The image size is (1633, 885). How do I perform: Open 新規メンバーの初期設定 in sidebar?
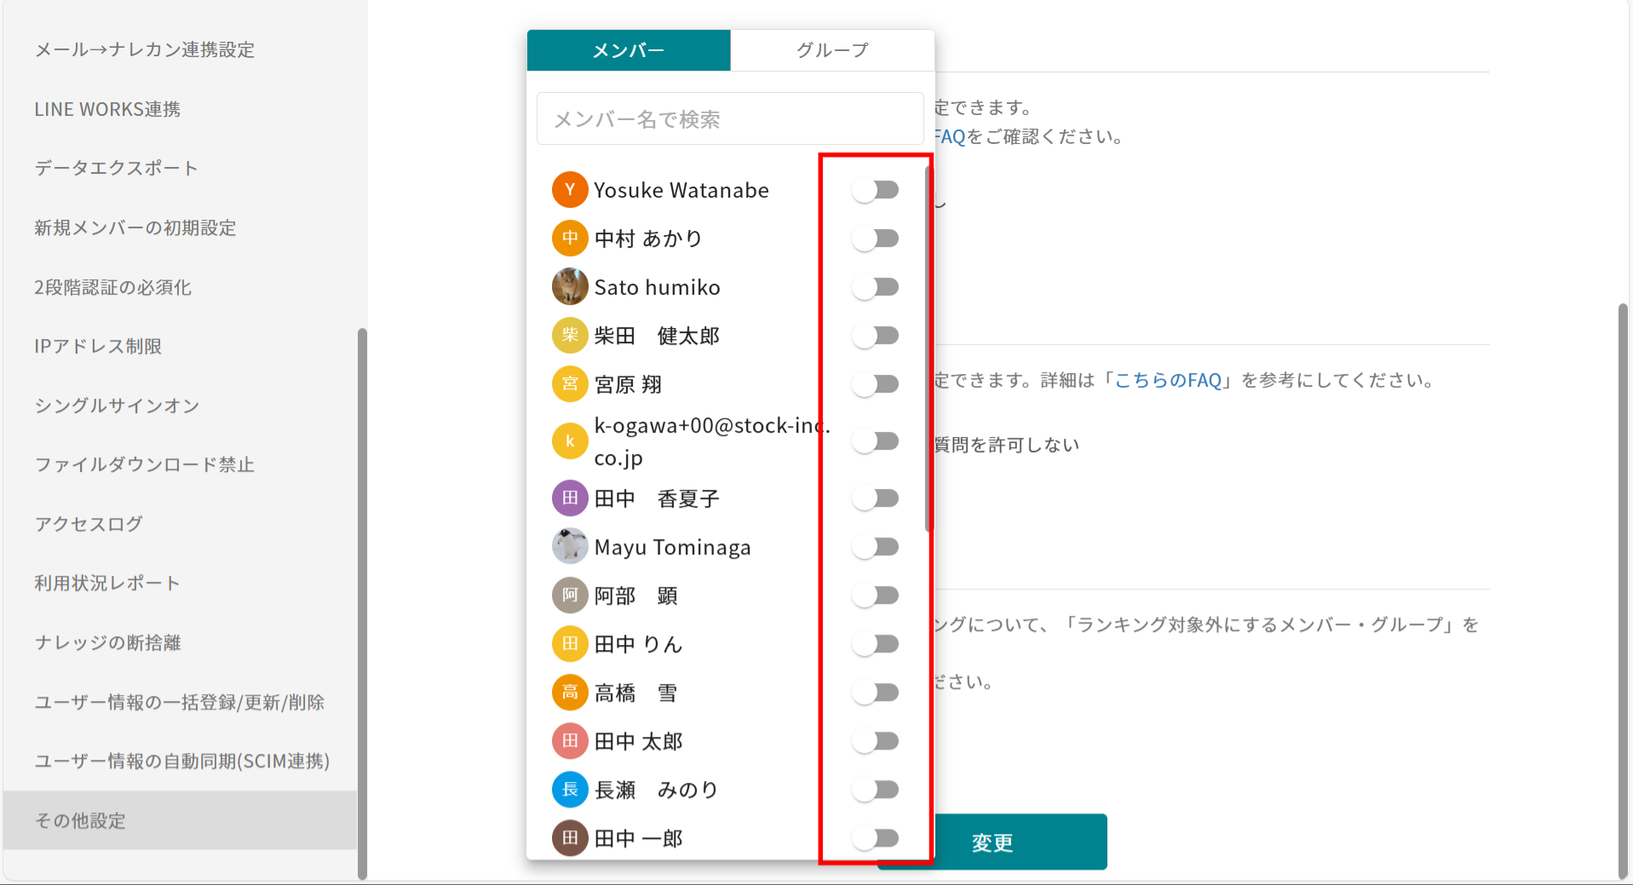(x=135, y=227)
